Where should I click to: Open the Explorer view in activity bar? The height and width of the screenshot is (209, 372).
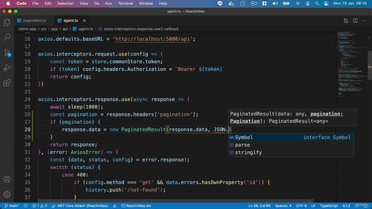pos(7,22)
